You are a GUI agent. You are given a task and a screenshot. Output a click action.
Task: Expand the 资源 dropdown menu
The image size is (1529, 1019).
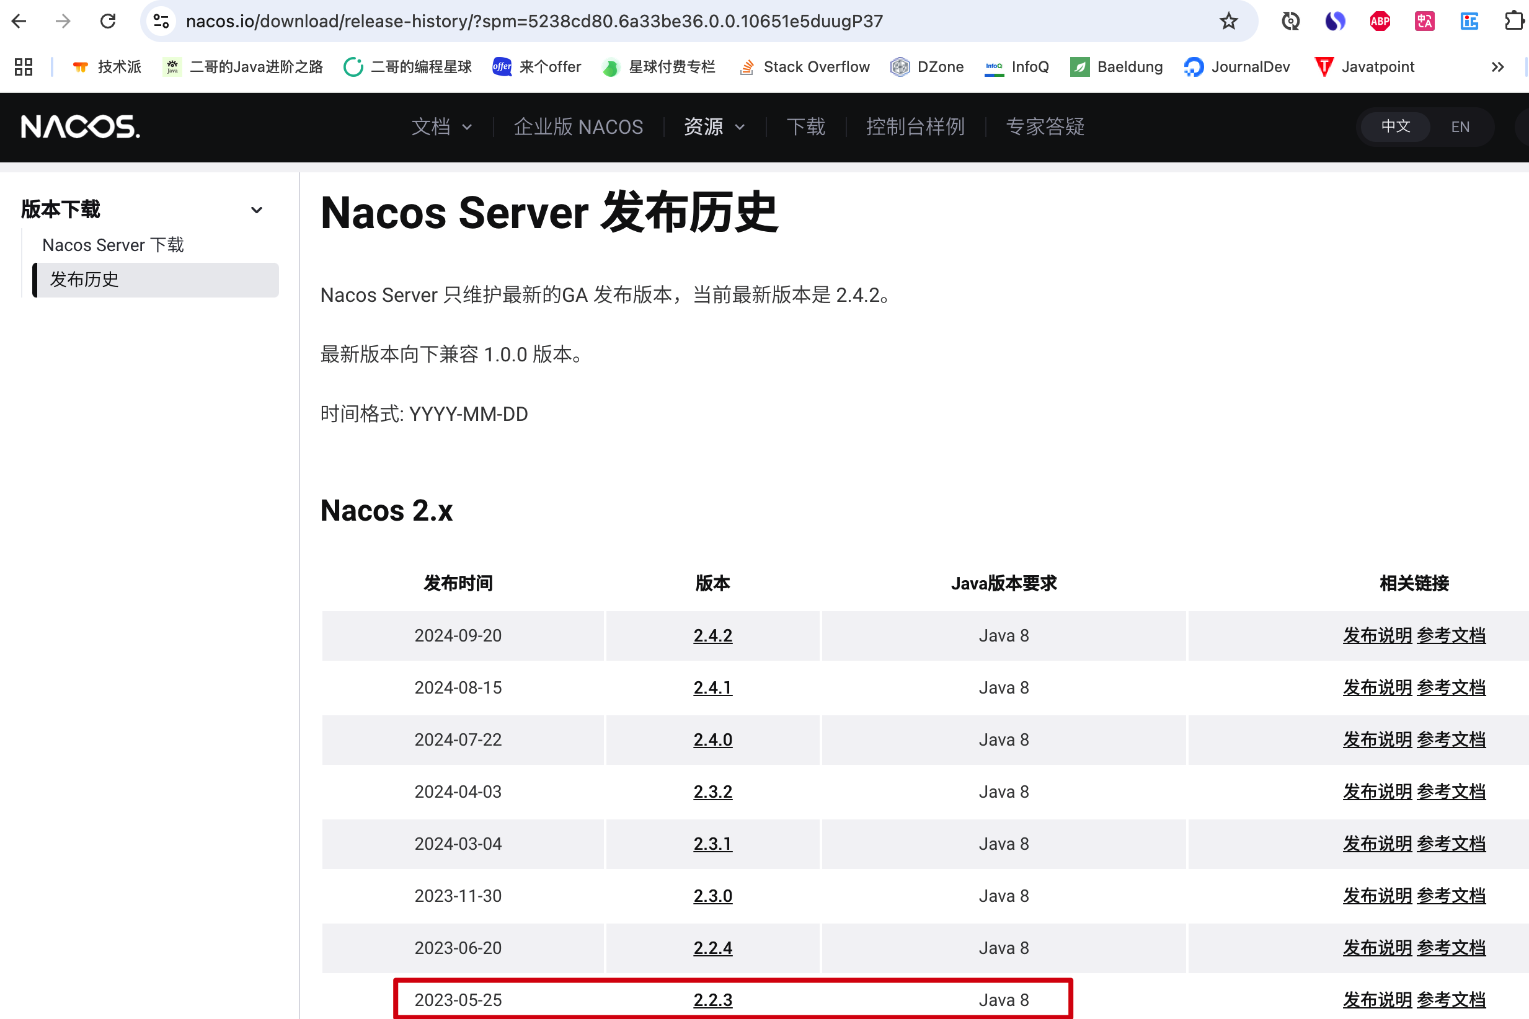714,126
